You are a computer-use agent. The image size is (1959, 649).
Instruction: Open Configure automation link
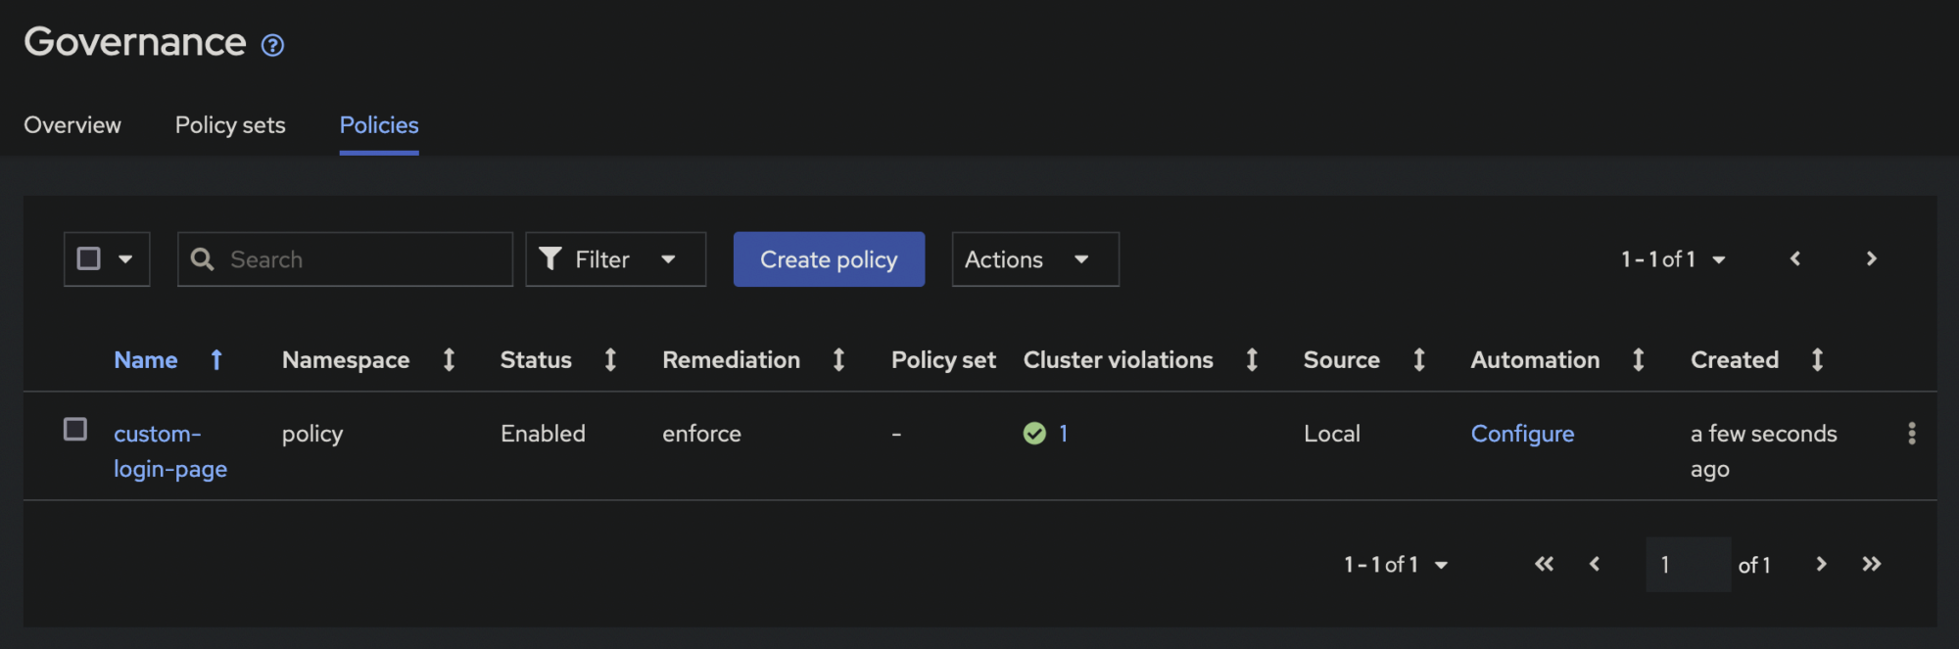tap(1522, 434)
